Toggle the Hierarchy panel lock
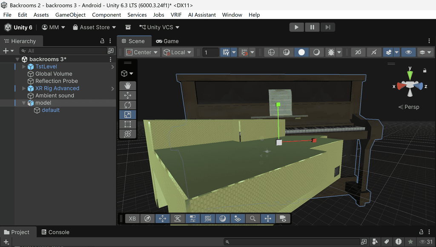This screenshot has width=436, height=247. pos(102,41)
